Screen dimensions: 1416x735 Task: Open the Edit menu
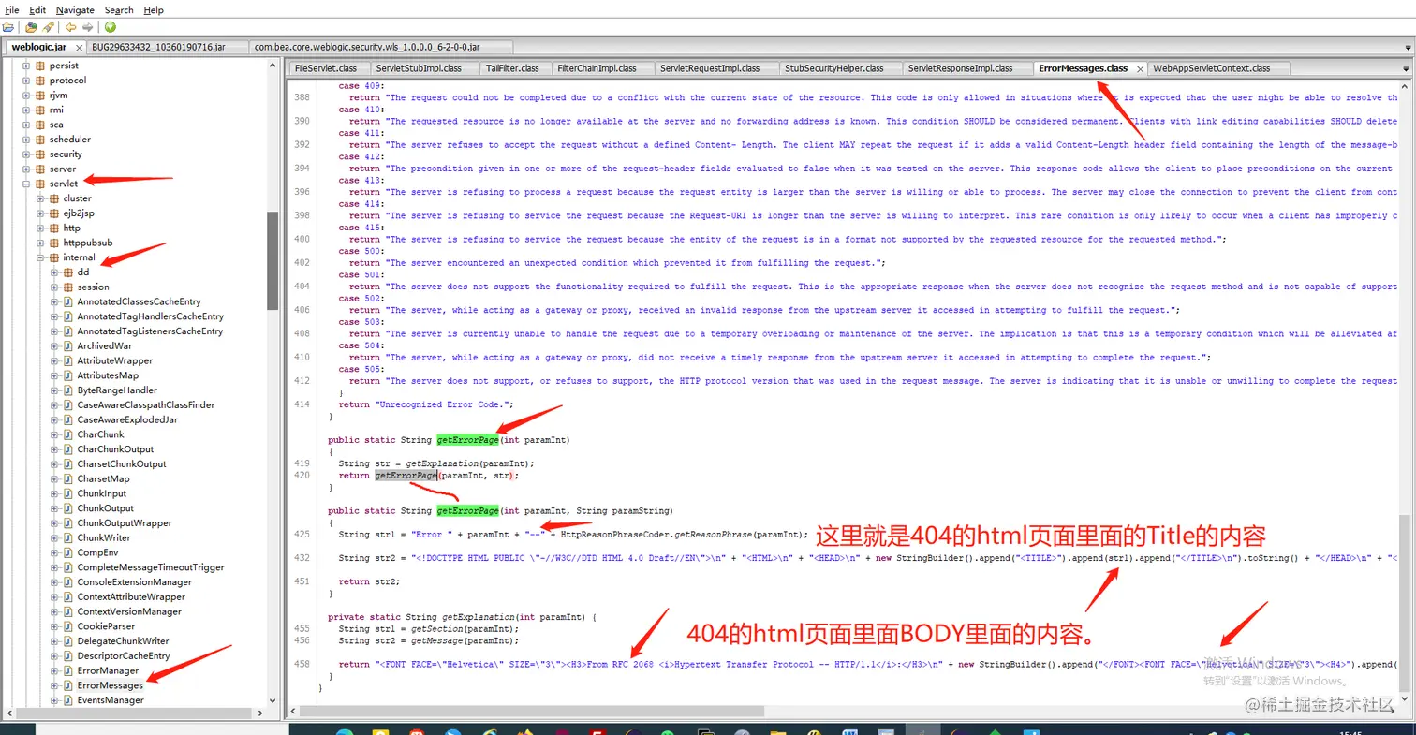(37, 9)
